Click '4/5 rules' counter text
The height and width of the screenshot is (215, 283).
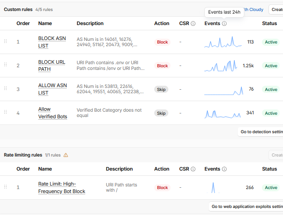point(44,10)
